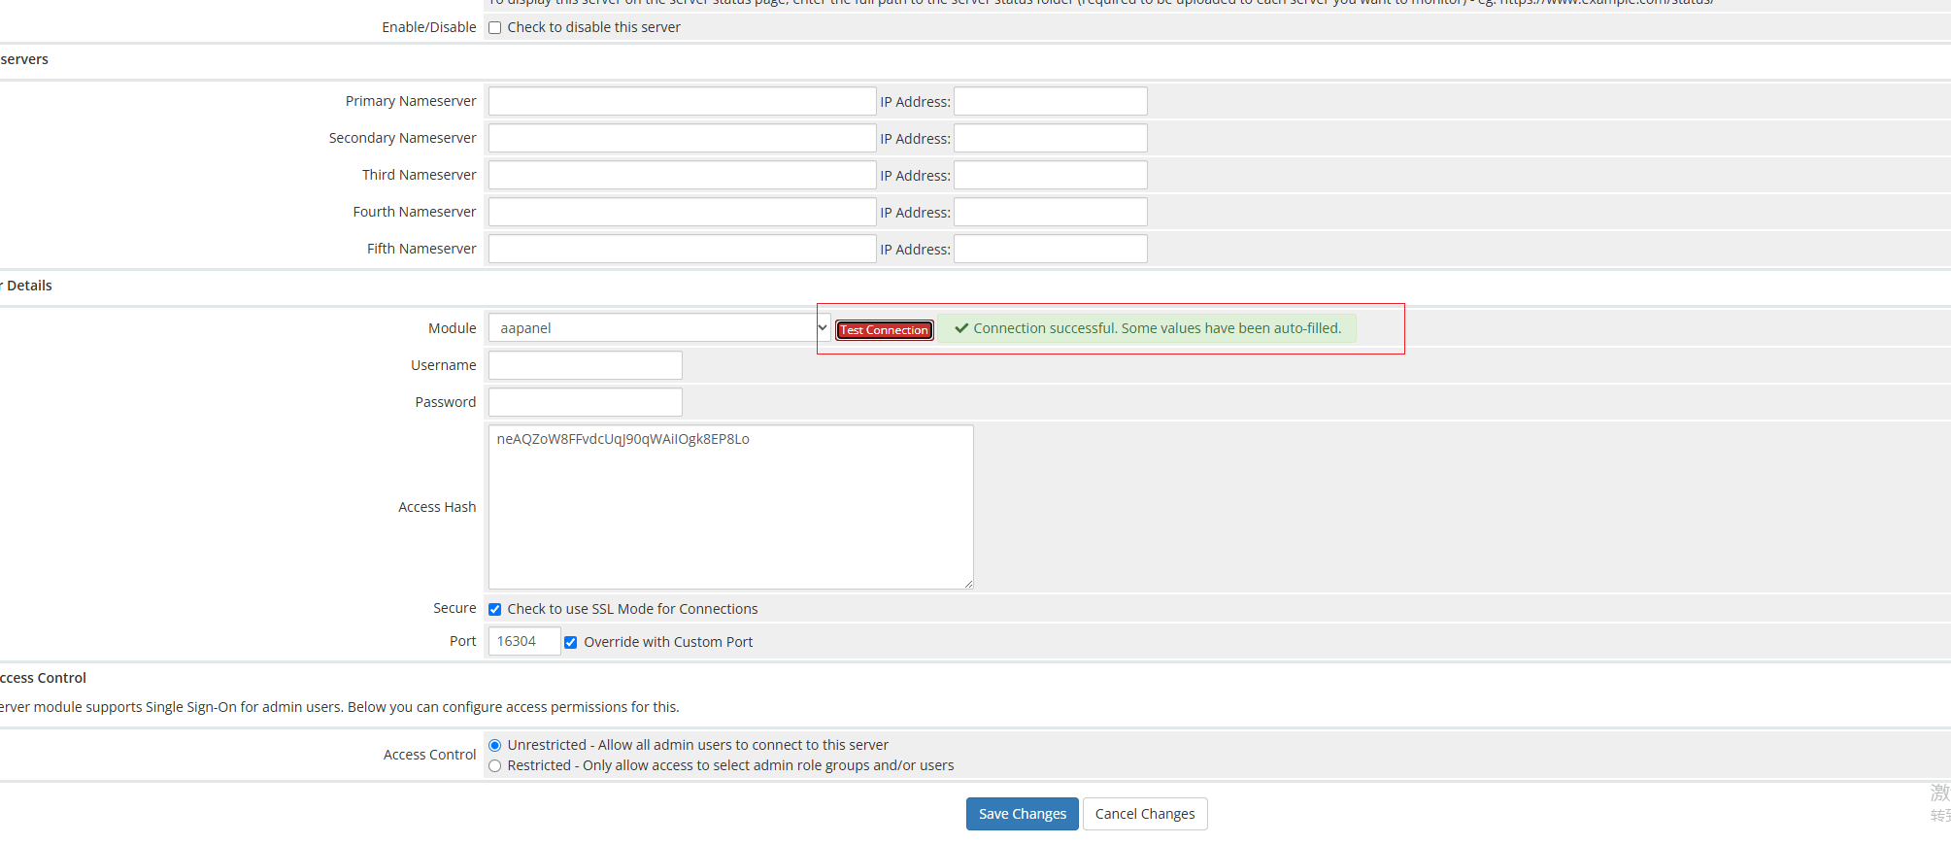Click the Test Connection button
Image resolution: width=1951 pixels, height=844 pixels.
tap(885, 330)
